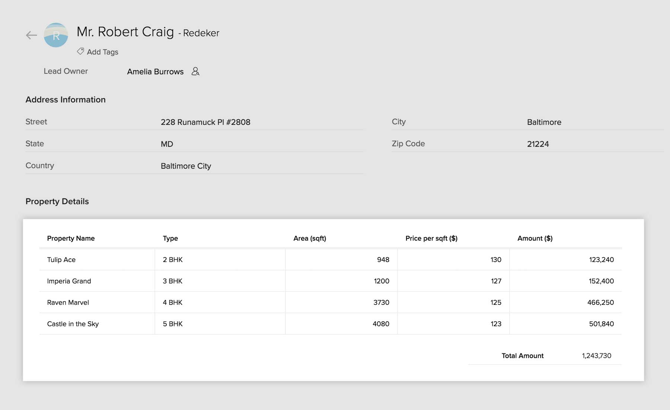
Task: Click the Type column header
Action: click(x=170, y=238)
